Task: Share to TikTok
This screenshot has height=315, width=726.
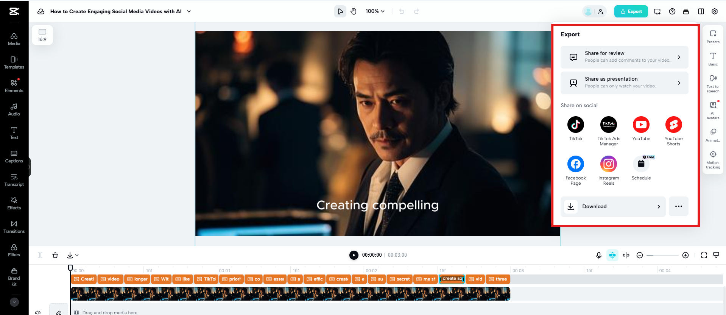Action: click(x=576, y=129)
